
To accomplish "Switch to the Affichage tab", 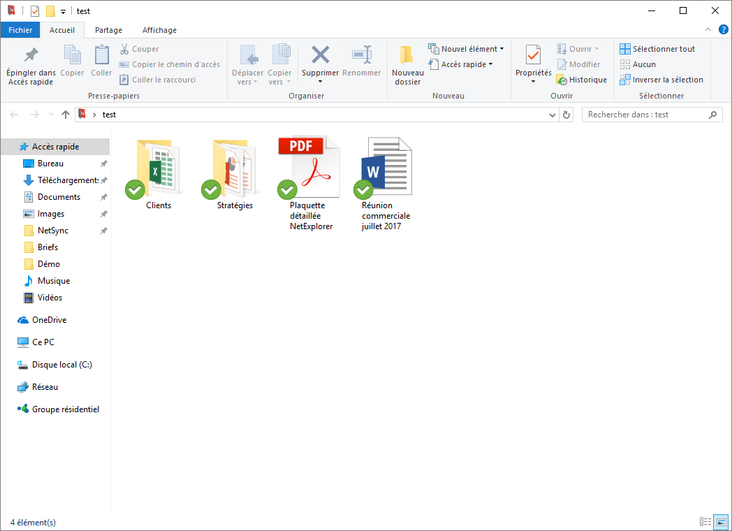I will [159, 30].
